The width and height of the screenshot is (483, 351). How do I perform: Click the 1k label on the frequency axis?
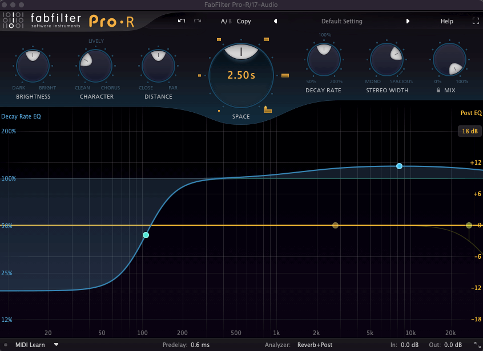coord(276,333)
